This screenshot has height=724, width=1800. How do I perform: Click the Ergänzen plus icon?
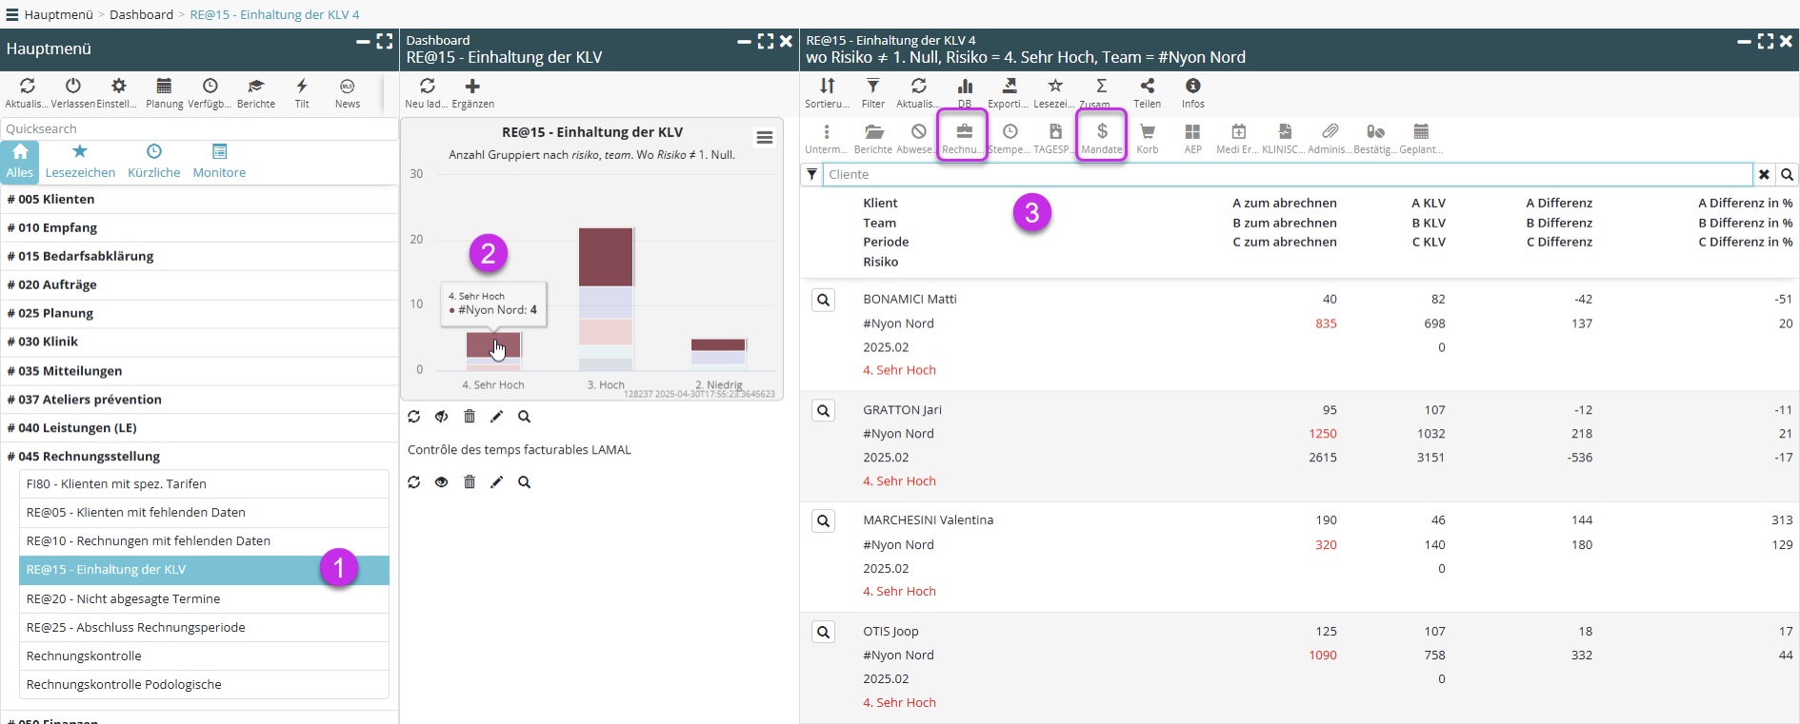point(472,88)
